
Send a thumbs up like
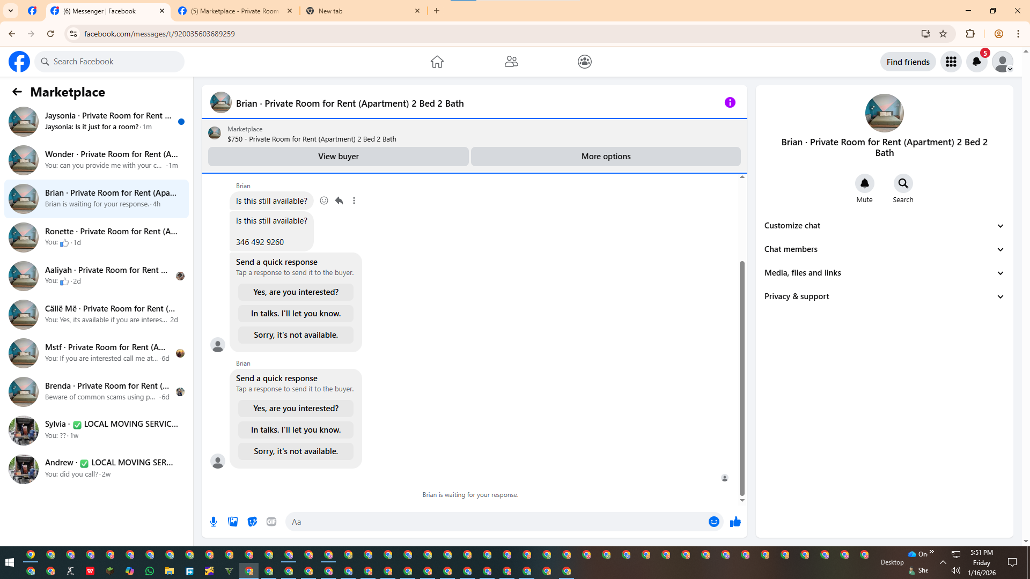735,522
